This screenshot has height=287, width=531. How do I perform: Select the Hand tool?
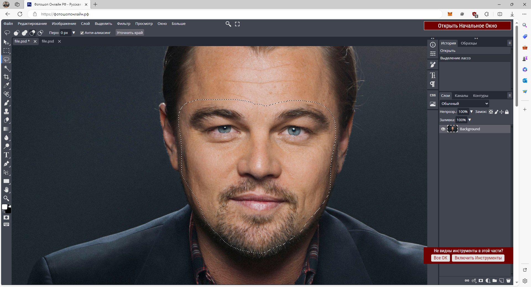point(7,190)
